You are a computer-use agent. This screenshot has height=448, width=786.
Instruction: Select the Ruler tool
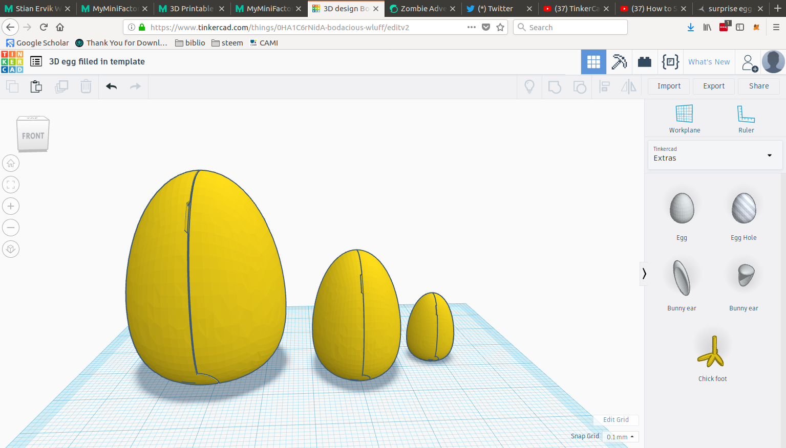click(746, 119)
